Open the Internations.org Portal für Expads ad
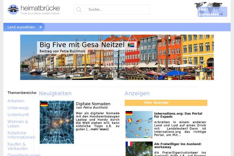This screenshot has height=156, width=234. tap(178, 115)
